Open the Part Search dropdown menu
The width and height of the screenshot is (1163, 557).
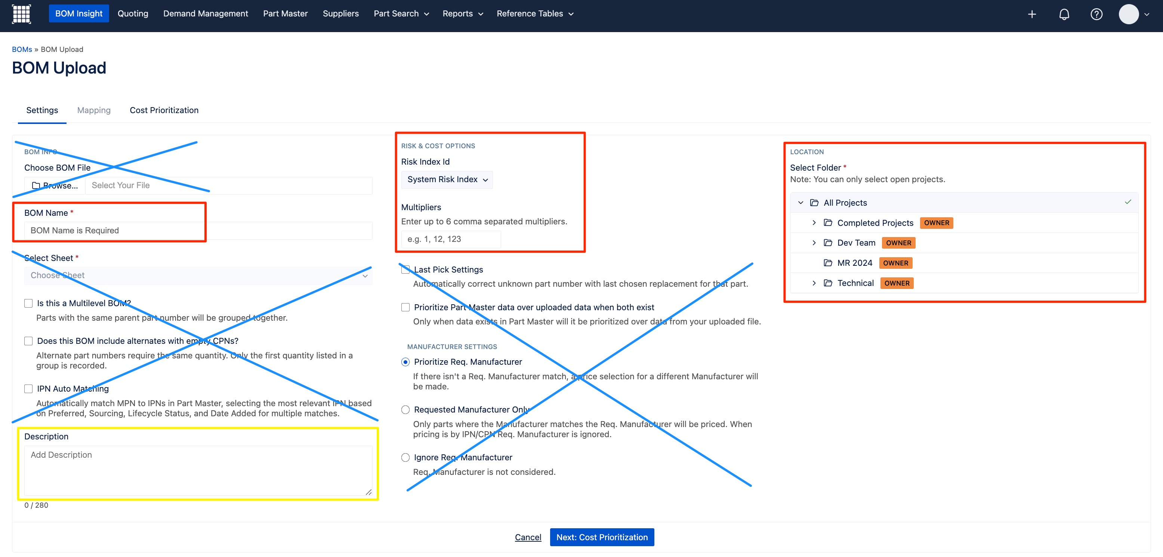pyautogui.click(x=401, y=13)
